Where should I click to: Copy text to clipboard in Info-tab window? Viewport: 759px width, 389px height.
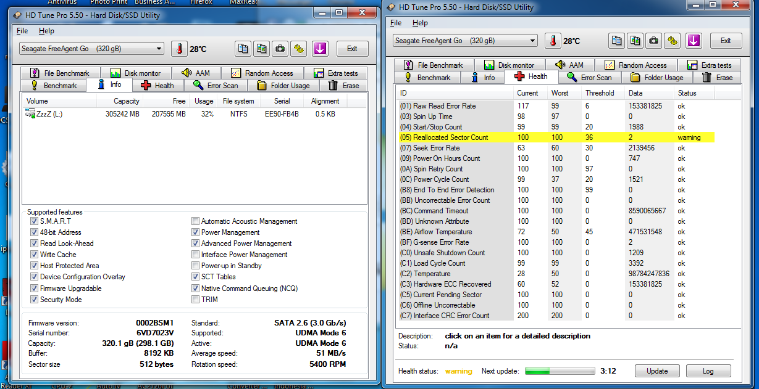243,49
